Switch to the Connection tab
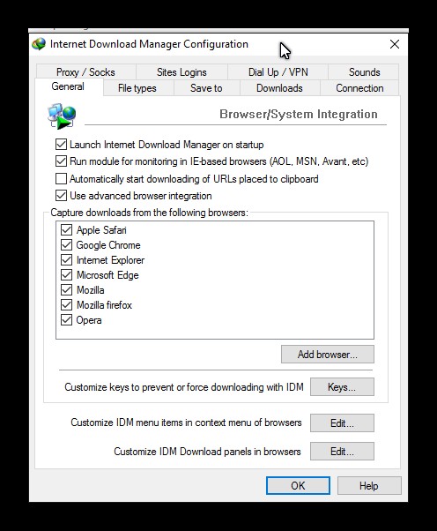The image size is (437, 531). [359, 88]
